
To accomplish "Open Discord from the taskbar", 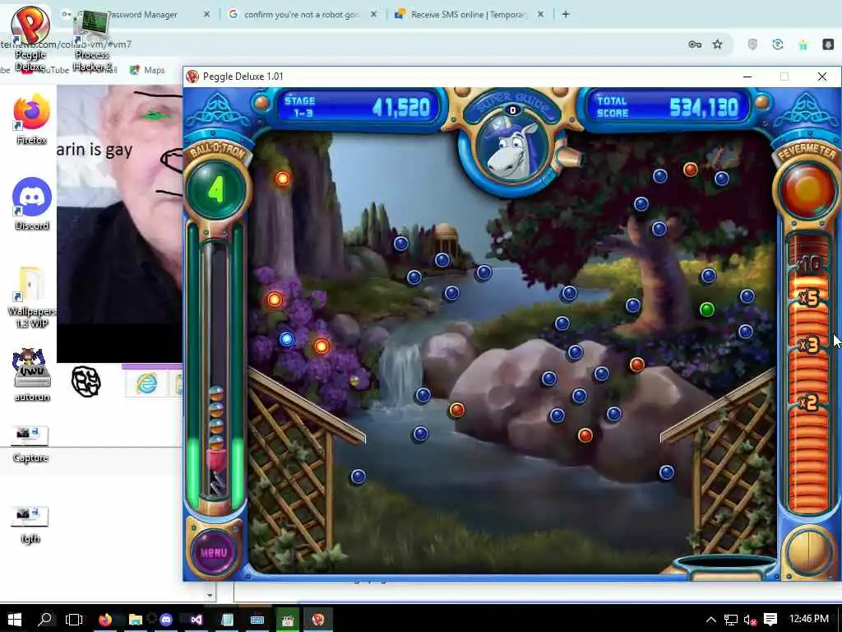I will click(x=166, y=619).
